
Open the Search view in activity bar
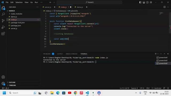point(3,14)
